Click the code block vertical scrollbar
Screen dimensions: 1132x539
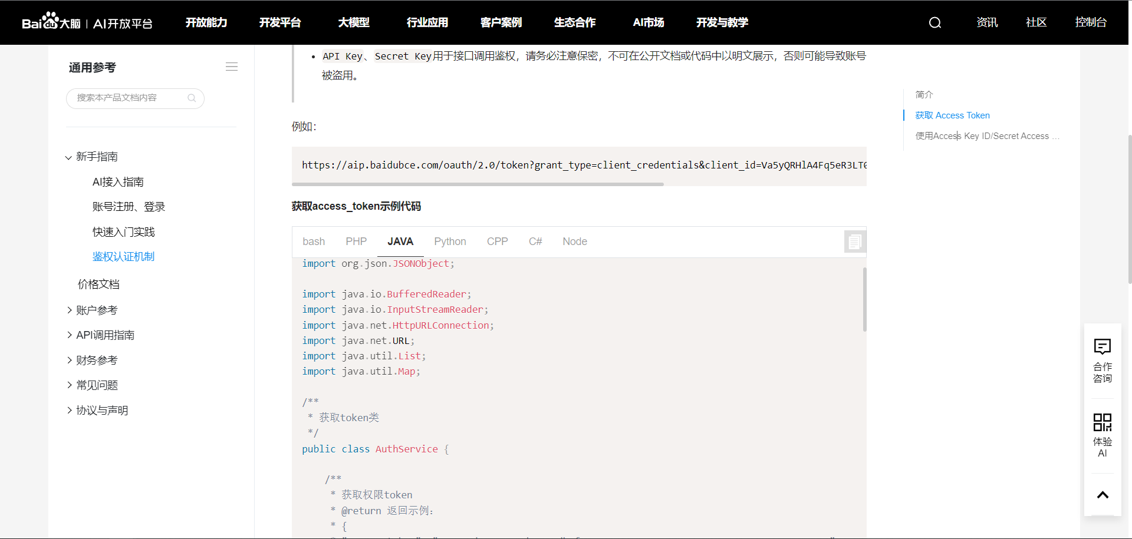coord(864,299)
